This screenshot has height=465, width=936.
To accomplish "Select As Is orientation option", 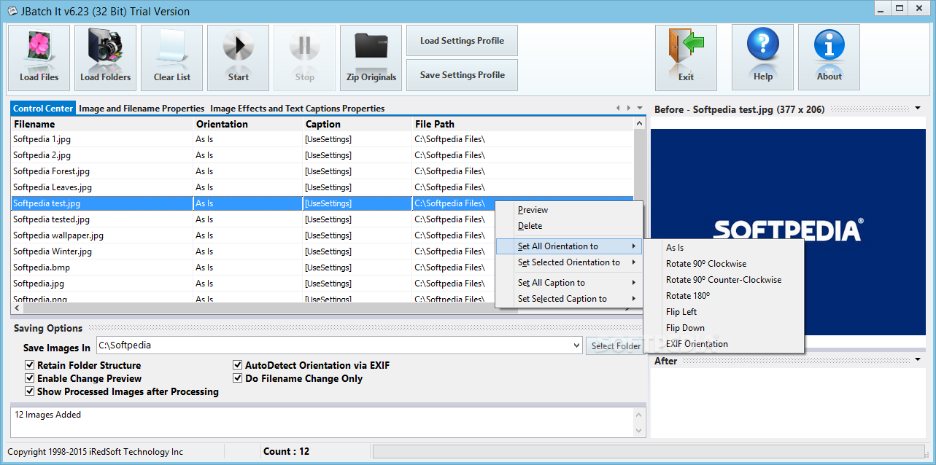I will 724,248.
